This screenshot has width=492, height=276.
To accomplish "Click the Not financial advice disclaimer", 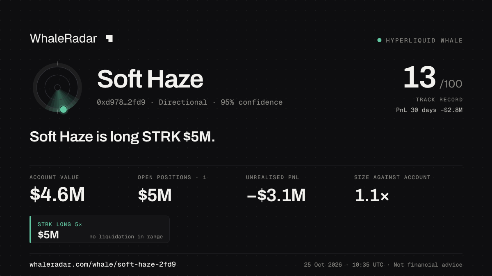I will 428,265.
